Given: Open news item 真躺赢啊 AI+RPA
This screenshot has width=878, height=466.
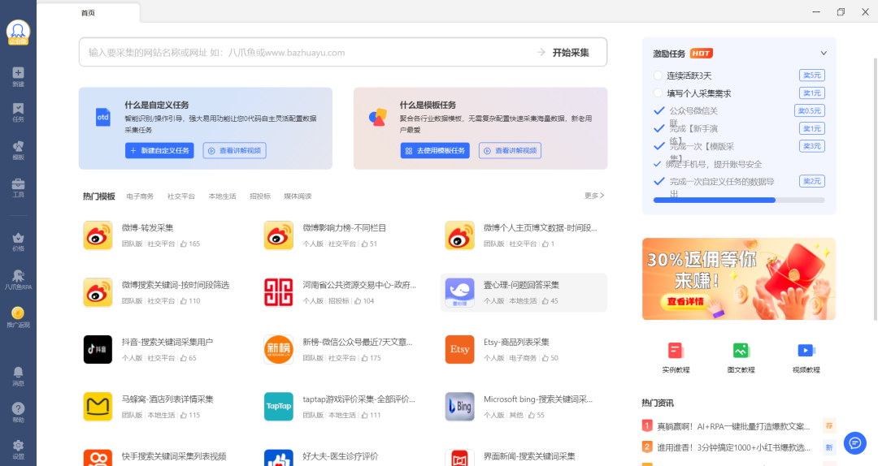Looking at the screenshot, I should [x=733, y=426].
